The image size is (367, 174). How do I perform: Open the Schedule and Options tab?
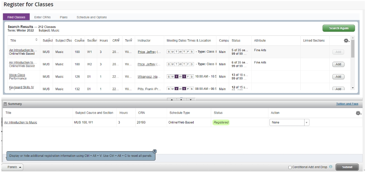click(92, 17)
